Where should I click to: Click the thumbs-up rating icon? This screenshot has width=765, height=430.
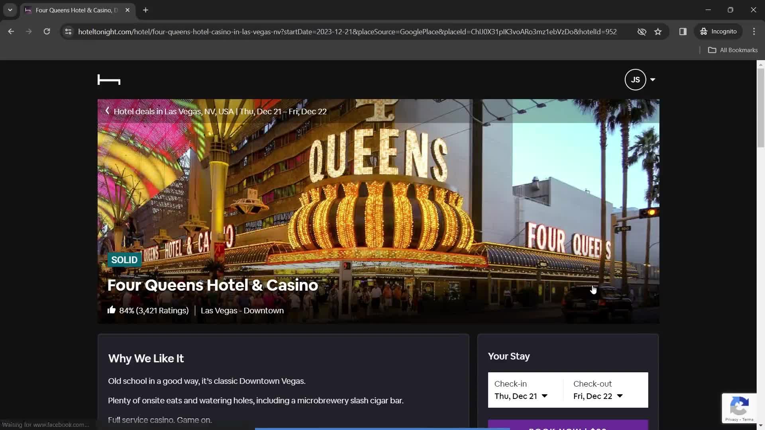(112, 310)
